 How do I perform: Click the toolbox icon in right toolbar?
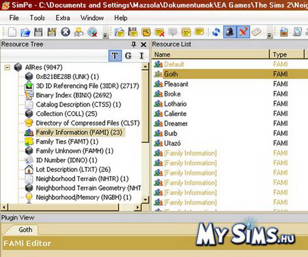[x=284, y=32]
